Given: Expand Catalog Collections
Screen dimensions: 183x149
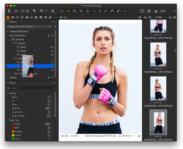Looking at the screenshot, I should point(7,31).
